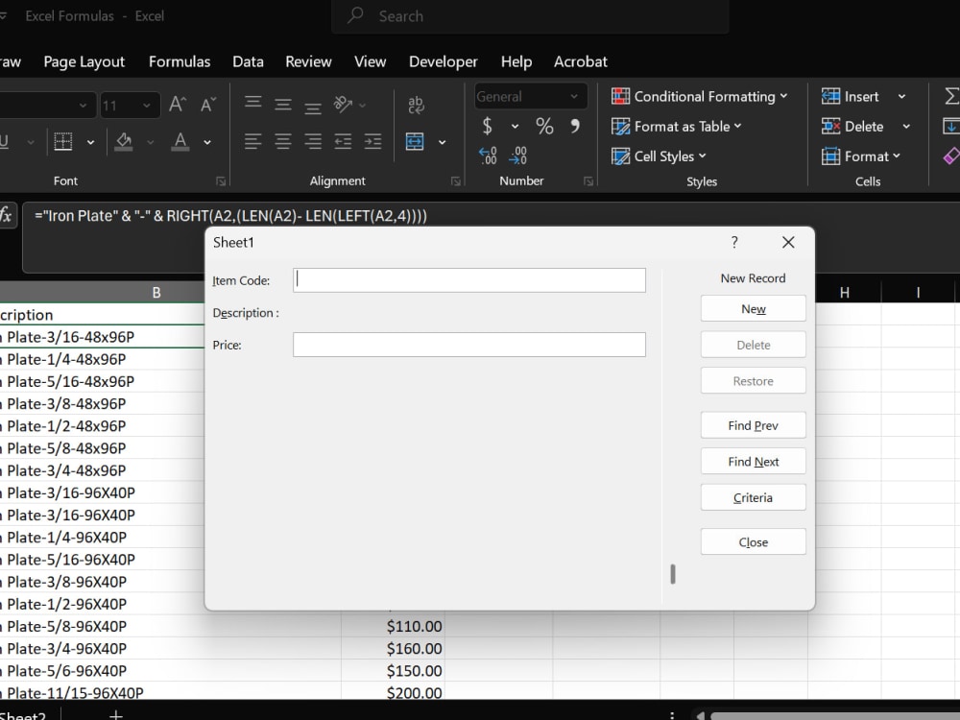Screen dimensions: 960x720
Task: Switch to the Data tab
Action: [x=248, y=61]
